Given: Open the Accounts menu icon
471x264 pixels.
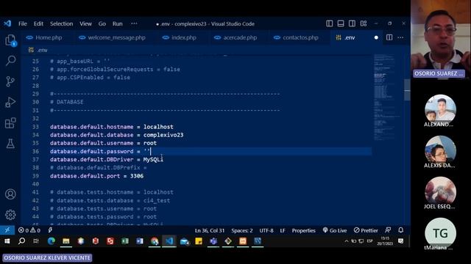Looking at the screenshot, I should point(10,194).
